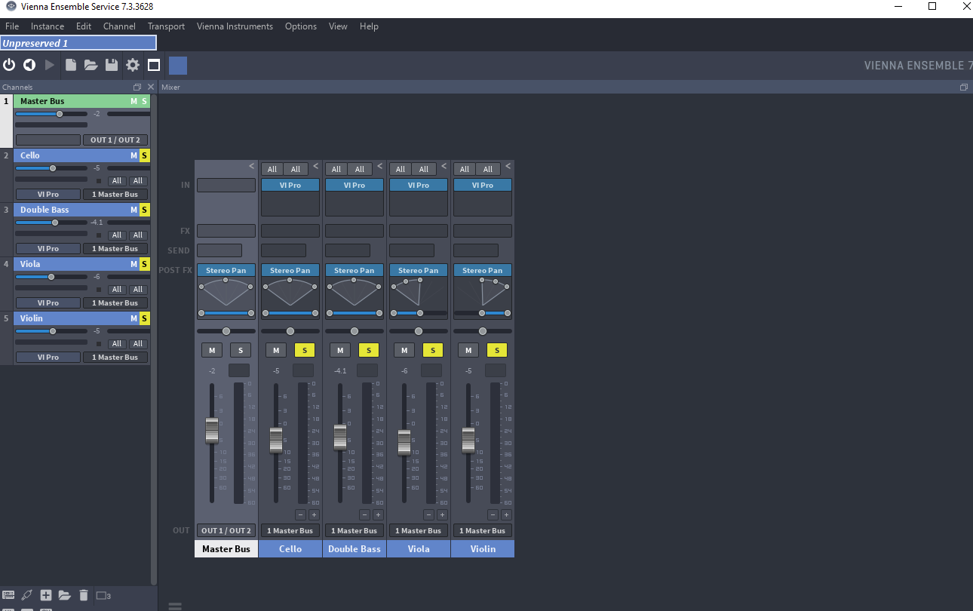973x611 pixels.
Task: Collapse the Cello mixer strip arrow
Action: click(316, 166)
